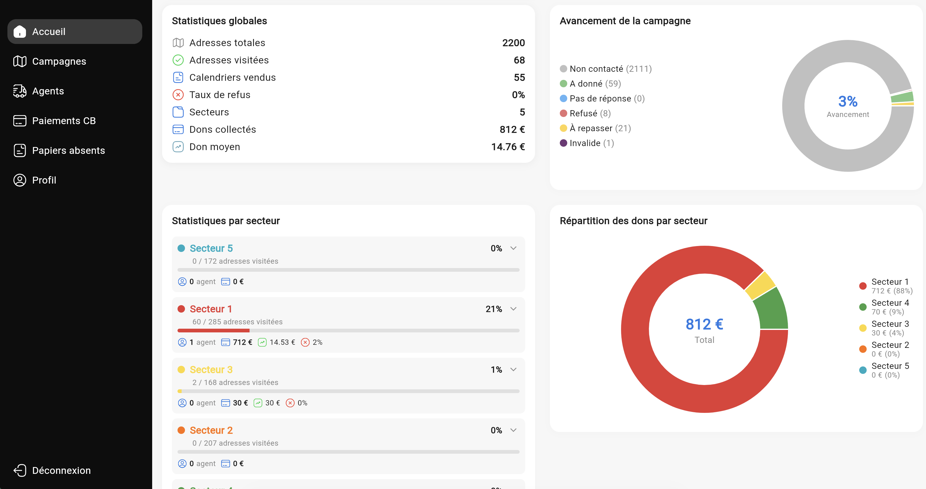Open the Campagnes menu item

click(x=59, y=61)
